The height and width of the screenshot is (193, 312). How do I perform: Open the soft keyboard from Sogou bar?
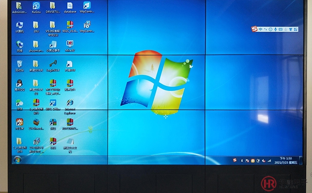[280, 30]
